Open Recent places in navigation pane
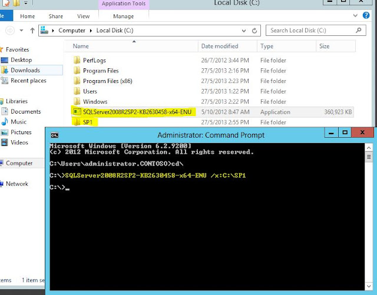The width and height of the screenshot is (377, 295). tap(28, 81)
